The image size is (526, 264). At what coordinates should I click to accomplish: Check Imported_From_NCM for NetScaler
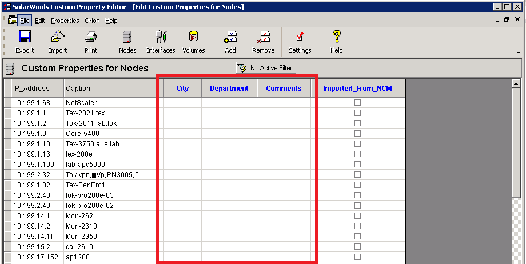(357, 103)
